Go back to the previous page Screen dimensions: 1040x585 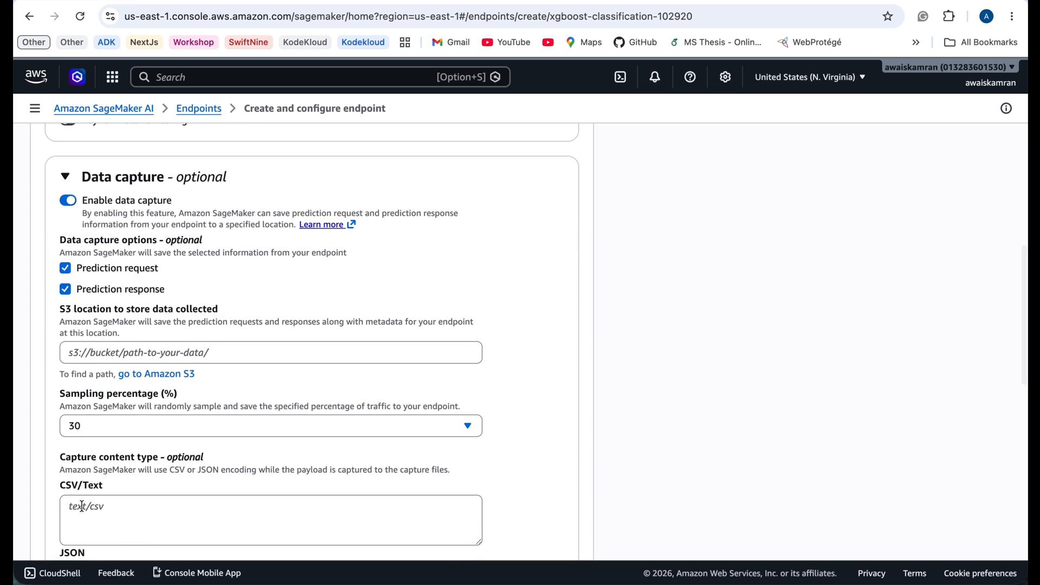[x=29, y=16]
